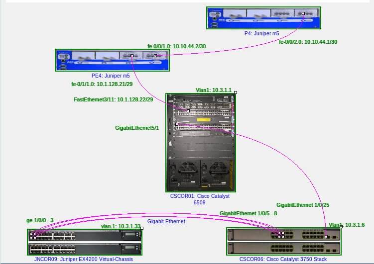Click the GigabitEthernet 1/0/5 - 8 label
Viewport: 374px width, 264px height.
tap(249, 213)
